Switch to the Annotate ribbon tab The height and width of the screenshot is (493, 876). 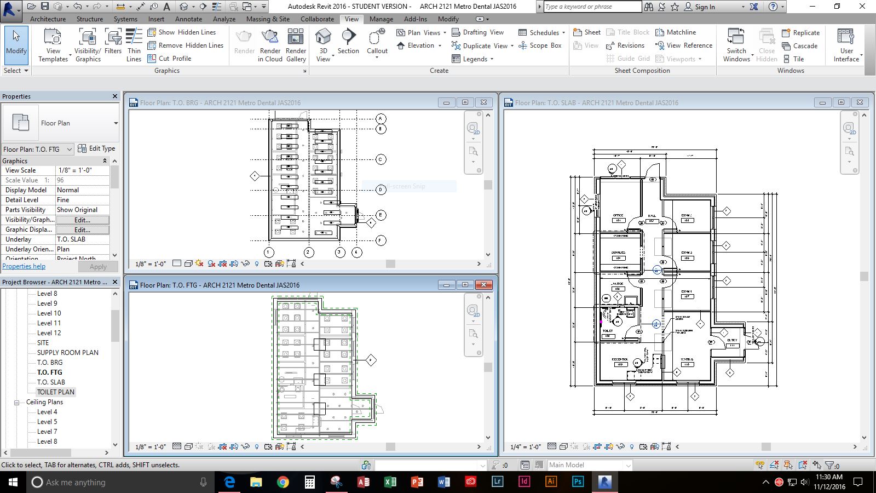coord(188,19)
